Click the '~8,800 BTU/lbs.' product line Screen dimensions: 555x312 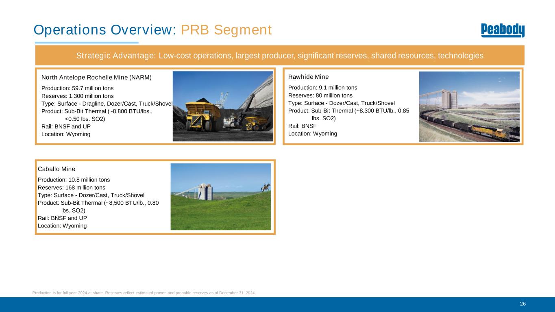pyautogui.click(x=97, y=111)
